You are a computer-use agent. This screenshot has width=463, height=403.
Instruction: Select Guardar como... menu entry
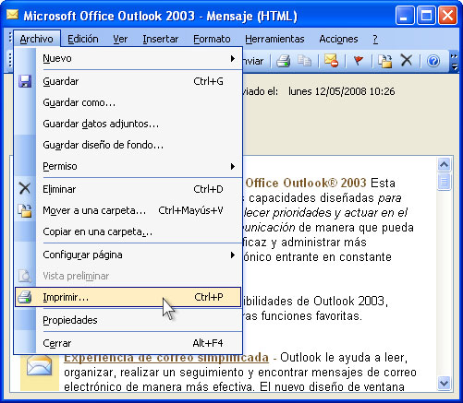(x=128, y=102)
